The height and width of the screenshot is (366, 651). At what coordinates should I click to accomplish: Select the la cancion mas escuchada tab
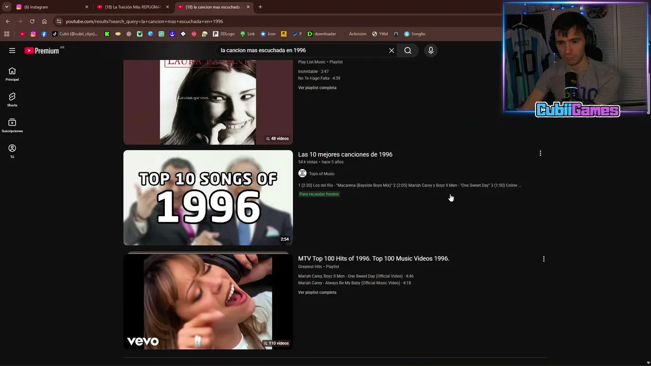click(214, 7)
